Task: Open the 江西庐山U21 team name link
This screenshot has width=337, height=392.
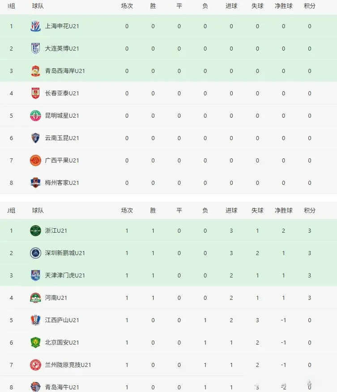Action: [x=62, y=320]
